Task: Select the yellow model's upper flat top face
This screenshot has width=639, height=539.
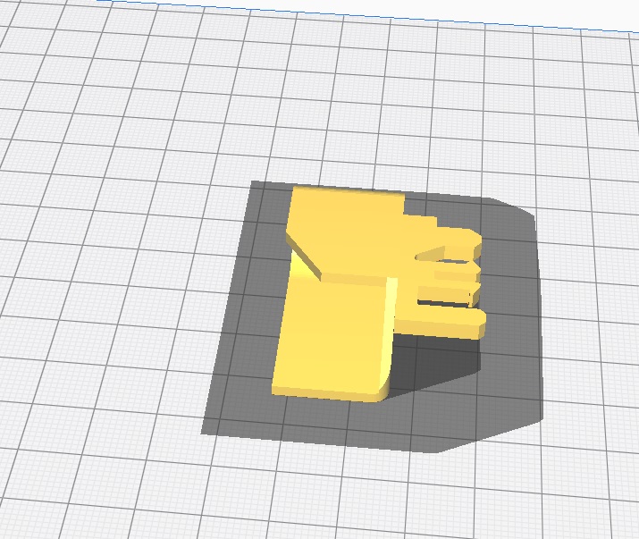Action: coord(349,228)
